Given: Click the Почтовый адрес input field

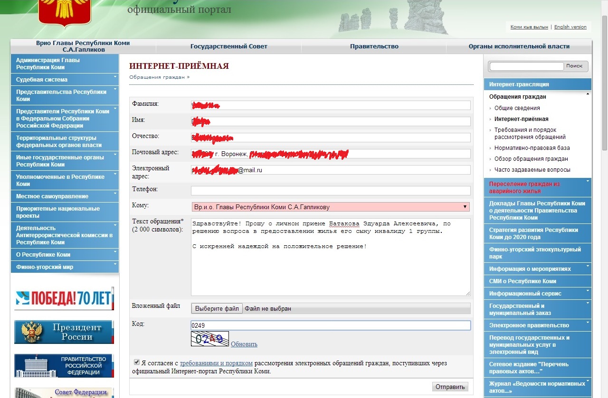Looking at the screenshot, I should [331, 154].
